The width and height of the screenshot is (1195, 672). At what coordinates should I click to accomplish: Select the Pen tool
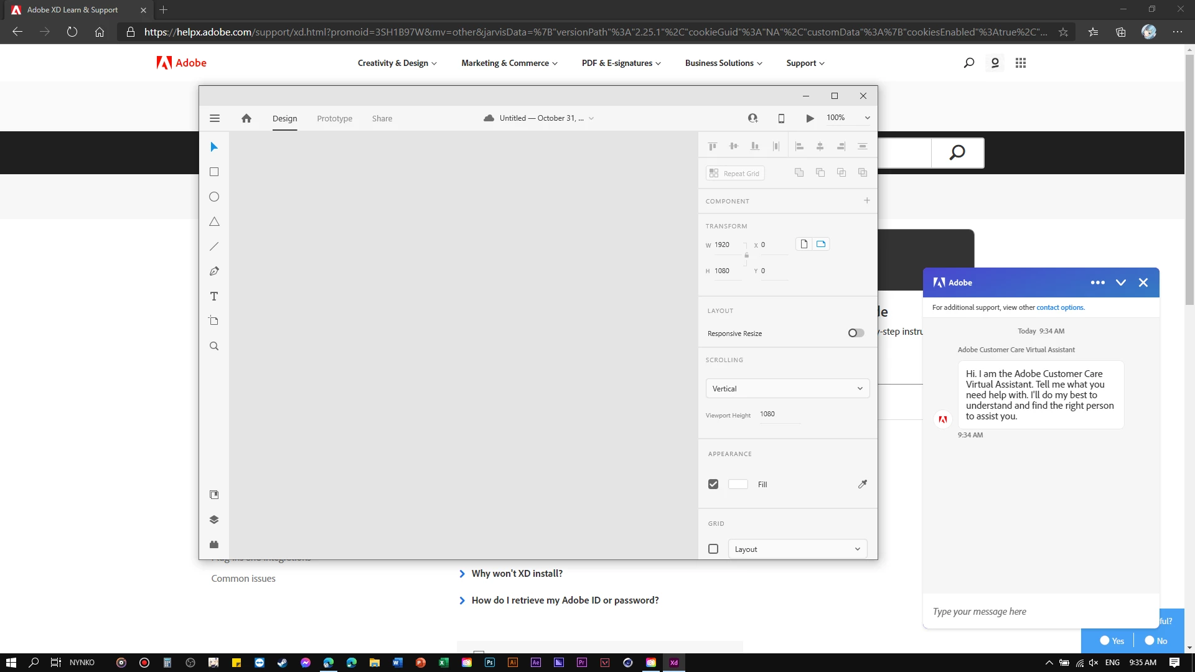point(214,271)
